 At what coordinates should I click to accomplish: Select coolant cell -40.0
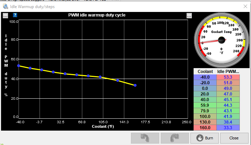coord(205,77)
